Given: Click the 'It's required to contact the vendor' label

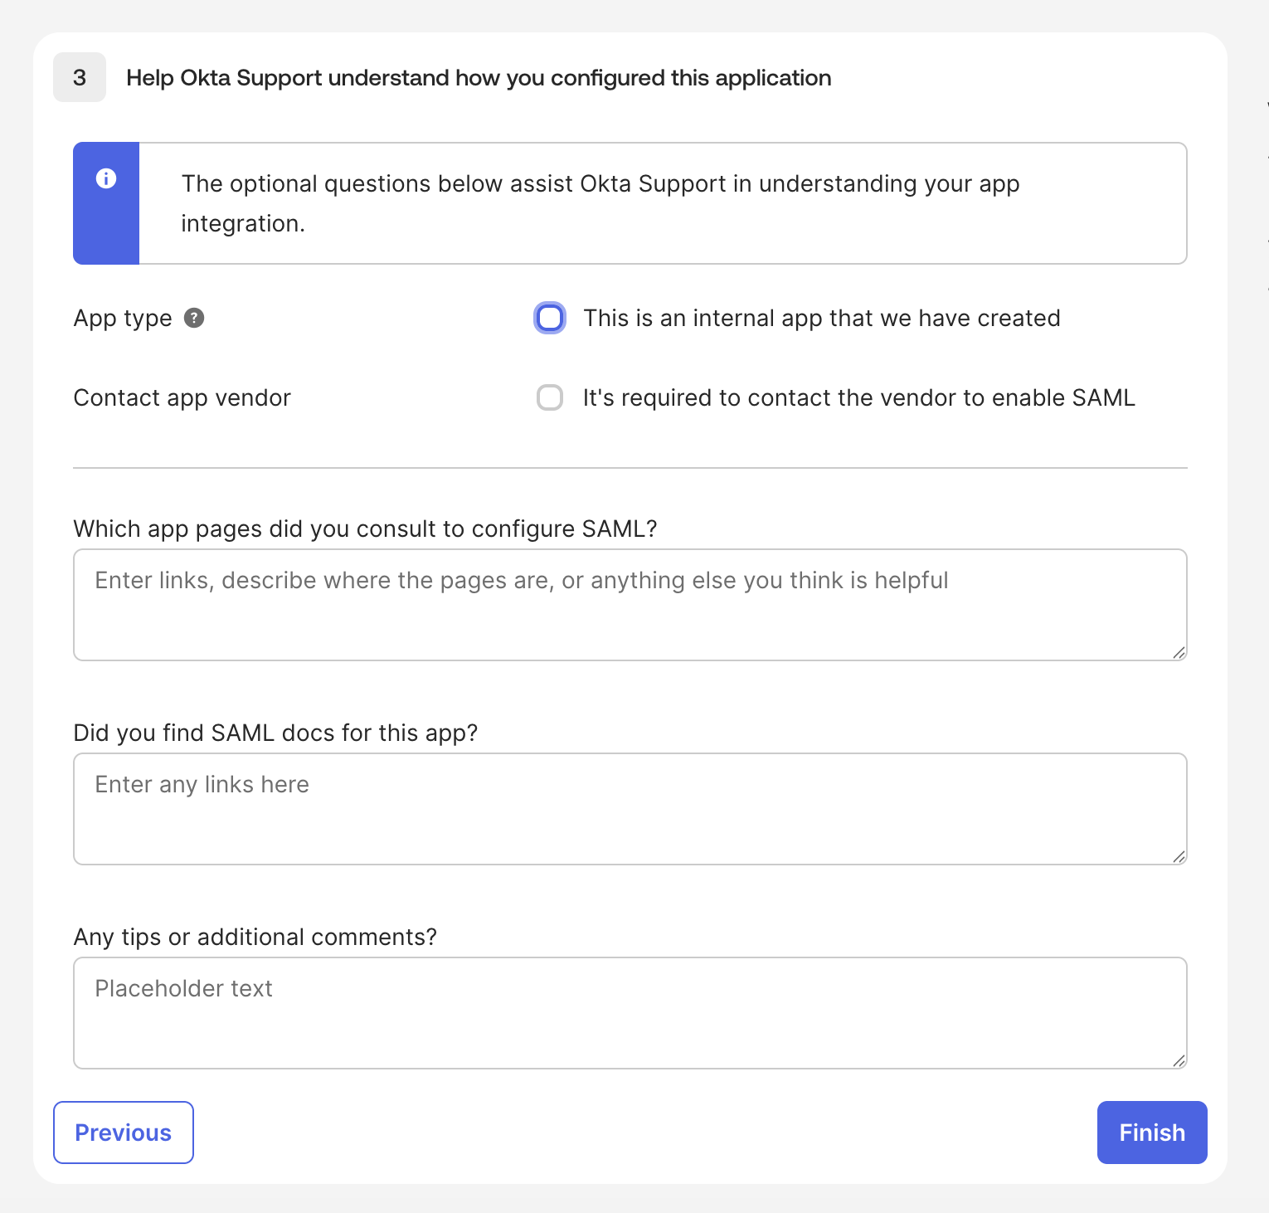Looking at the screenshot, I should [858, 397].
